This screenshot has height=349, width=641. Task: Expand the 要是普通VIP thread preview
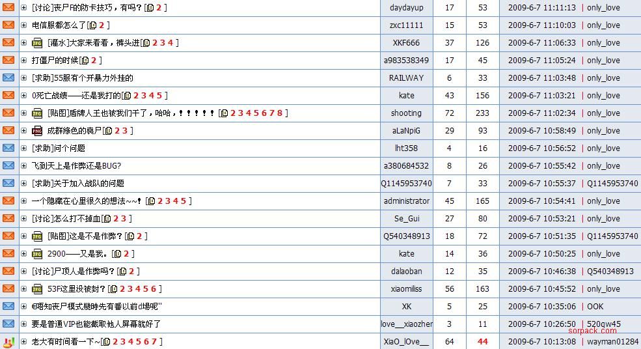point(24,324)
